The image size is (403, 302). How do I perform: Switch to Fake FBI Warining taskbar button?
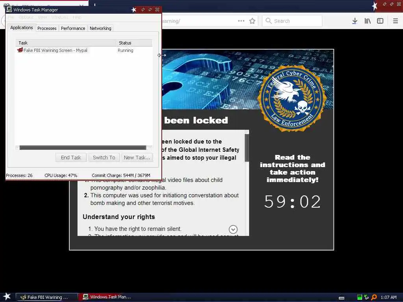point(46,297)
